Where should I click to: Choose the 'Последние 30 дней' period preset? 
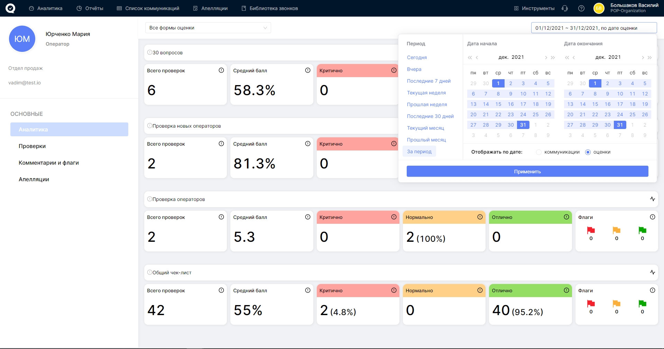point(430,116)
